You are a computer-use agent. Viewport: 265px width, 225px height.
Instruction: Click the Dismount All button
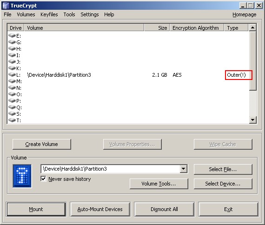click(x=164, y=209)
